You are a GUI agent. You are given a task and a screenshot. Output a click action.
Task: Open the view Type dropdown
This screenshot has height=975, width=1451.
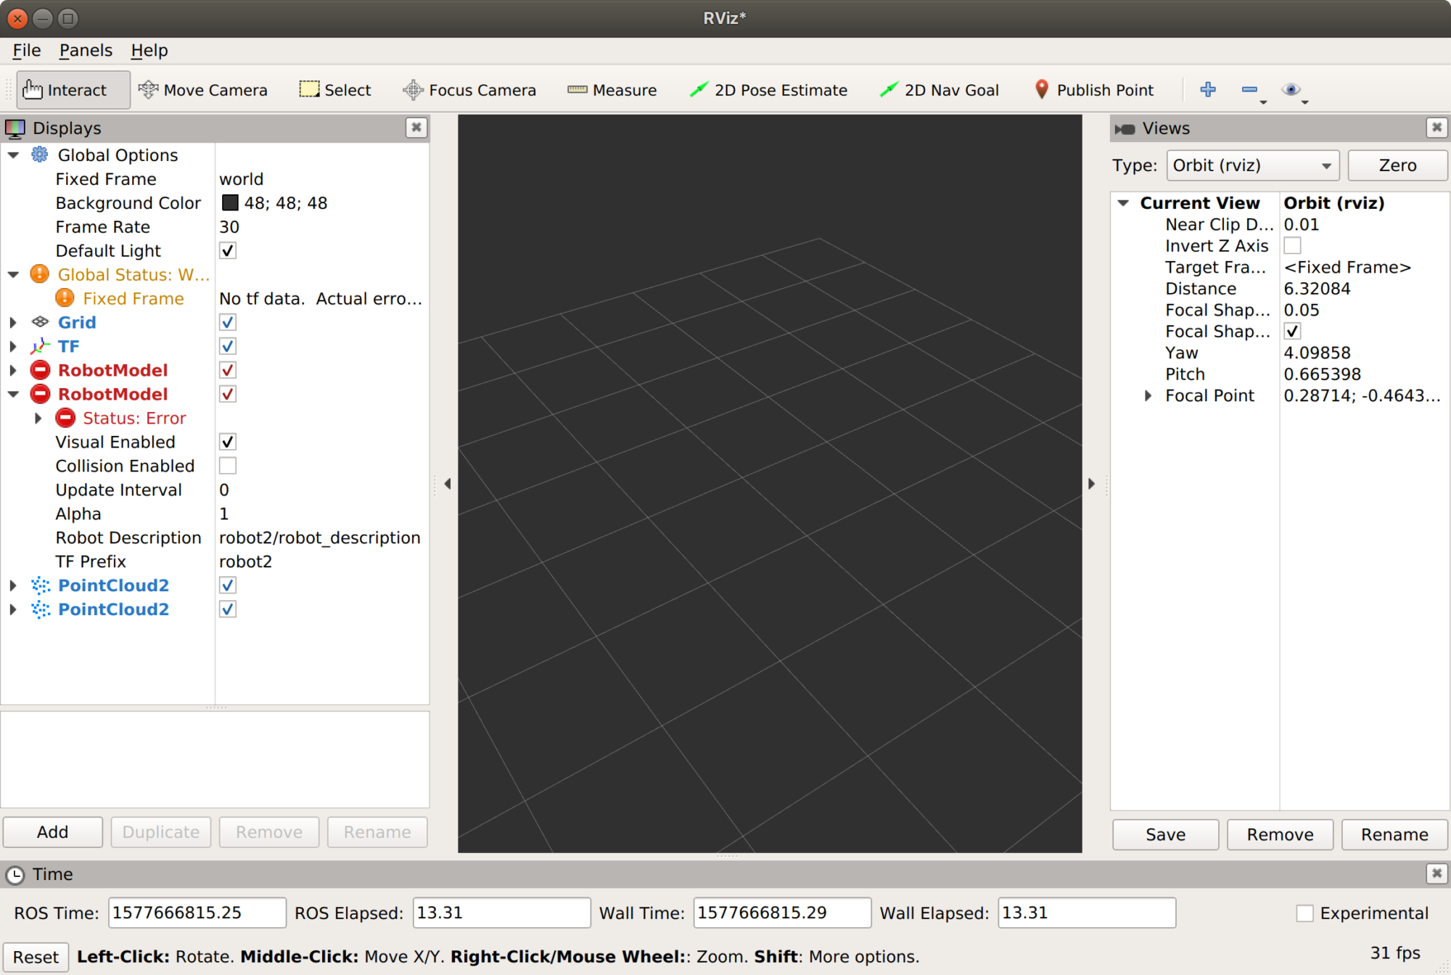point(1252,165)
